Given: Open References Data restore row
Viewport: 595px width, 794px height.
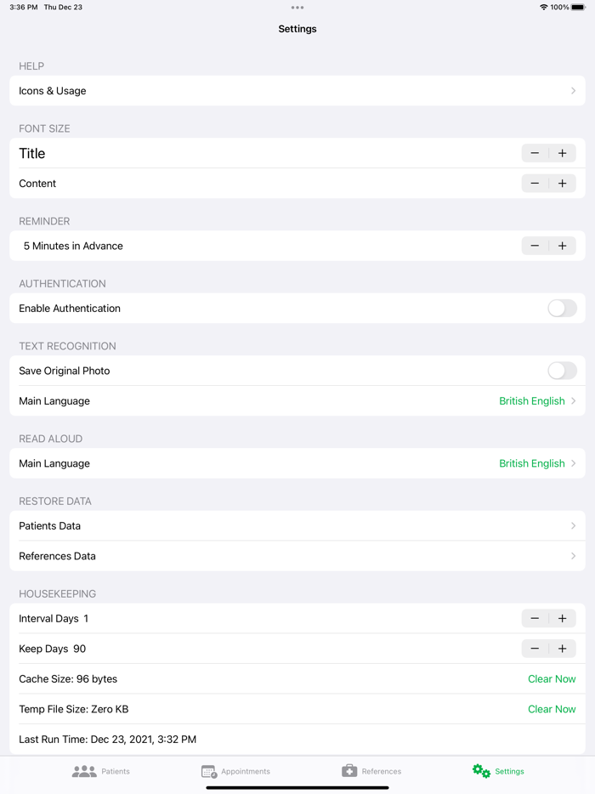Looking at the screenshot, I should coord(297,556).
